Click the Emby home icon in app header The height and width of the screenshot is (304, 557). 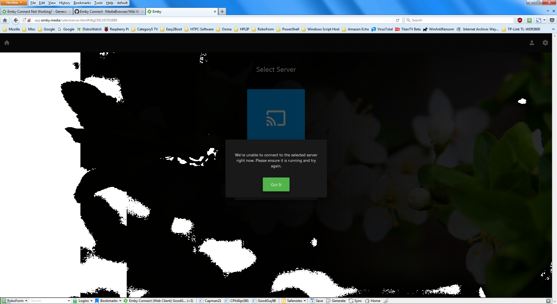(7, 43)
